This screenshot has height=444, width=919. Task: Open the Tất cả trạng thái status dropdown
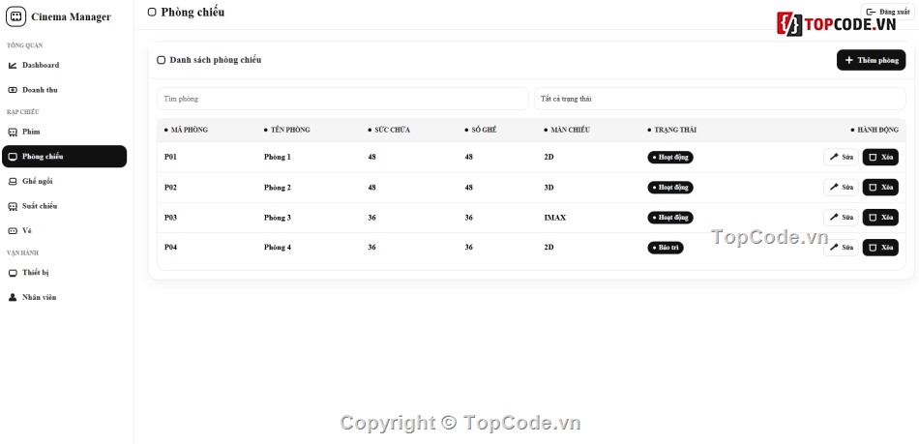click(x=720, y=99)
